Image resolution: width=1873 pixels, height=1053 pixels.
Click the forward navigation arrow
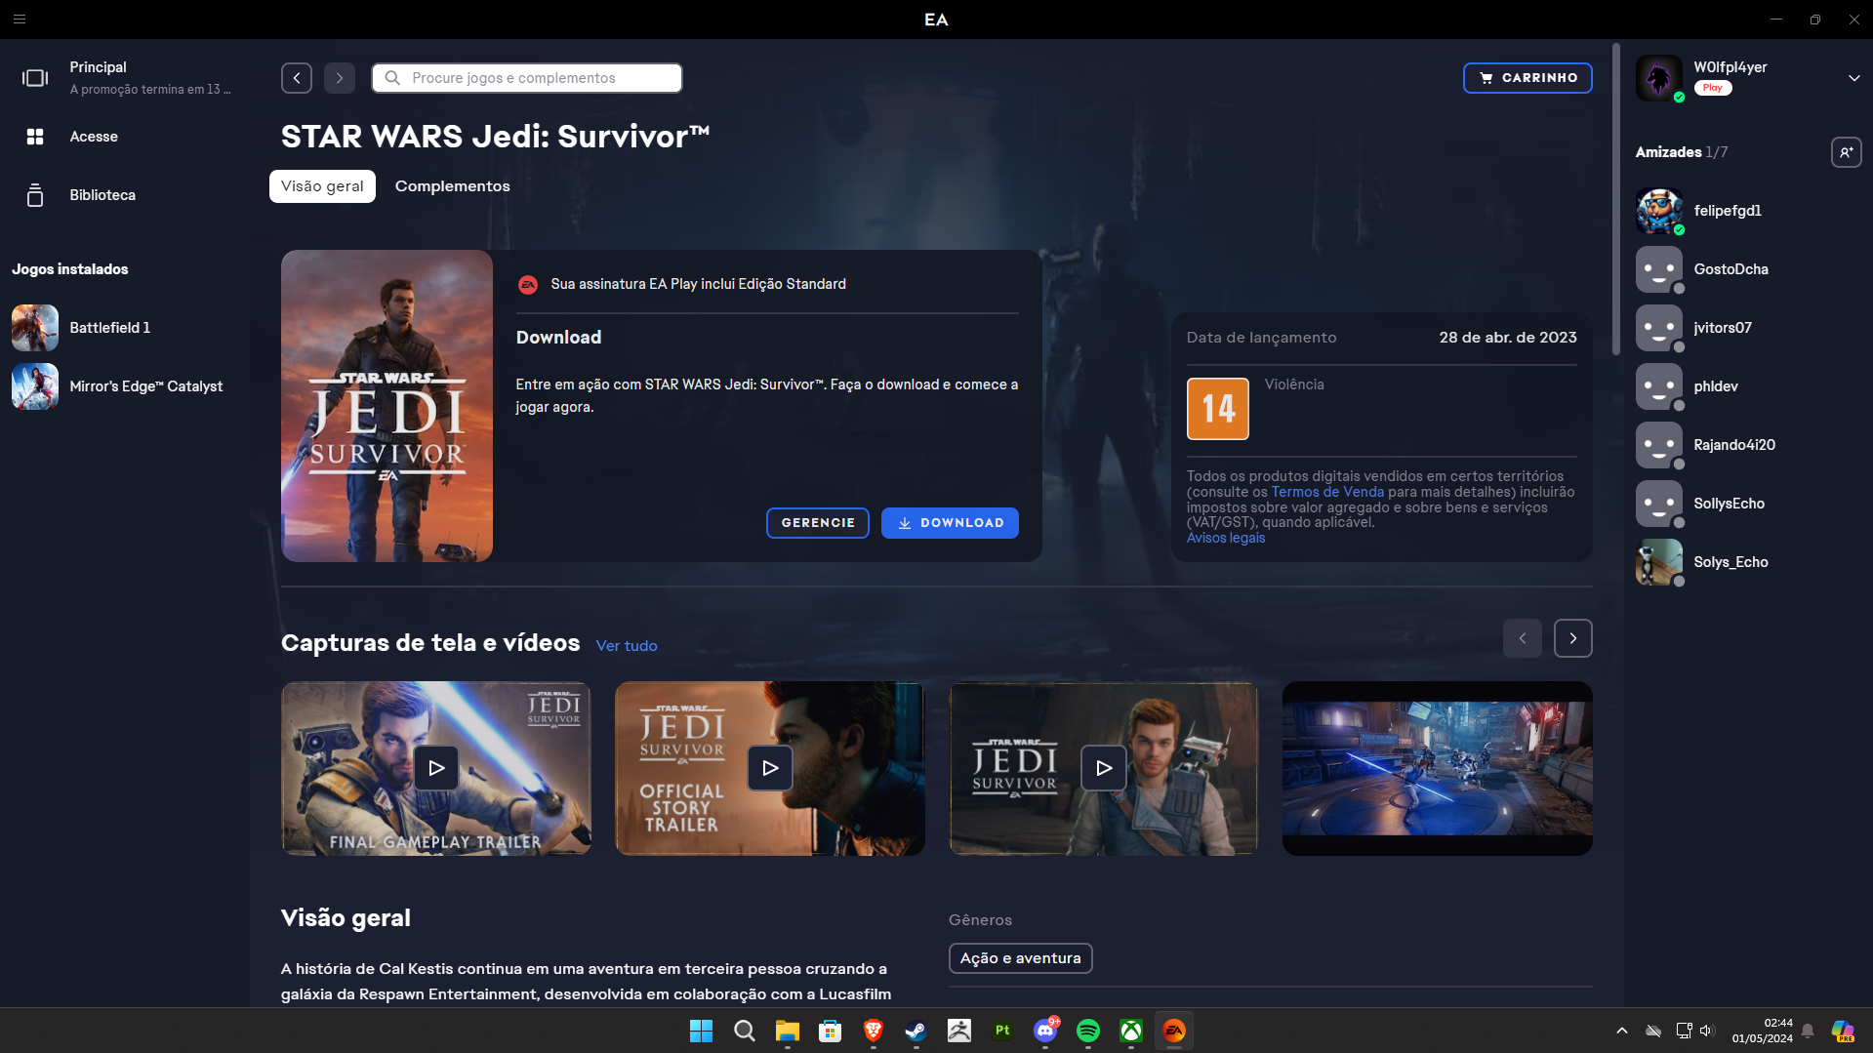(x=340, y=78)
